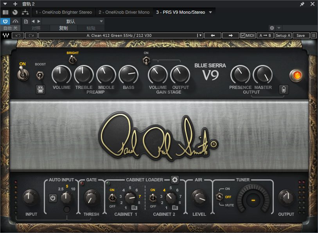
Task: Click the sidechain arc icon
Action: 15,21
